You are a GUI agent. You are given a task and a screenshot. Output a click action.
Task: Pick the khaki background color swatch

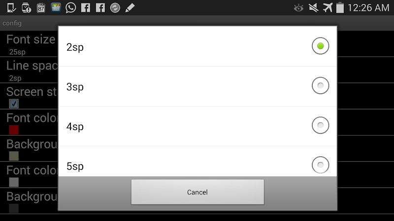point(14,156)
